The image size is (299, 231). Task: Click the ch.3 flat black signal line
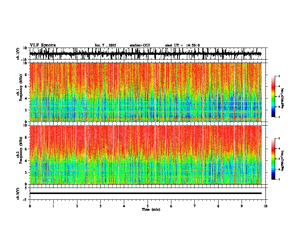(145, 193)
